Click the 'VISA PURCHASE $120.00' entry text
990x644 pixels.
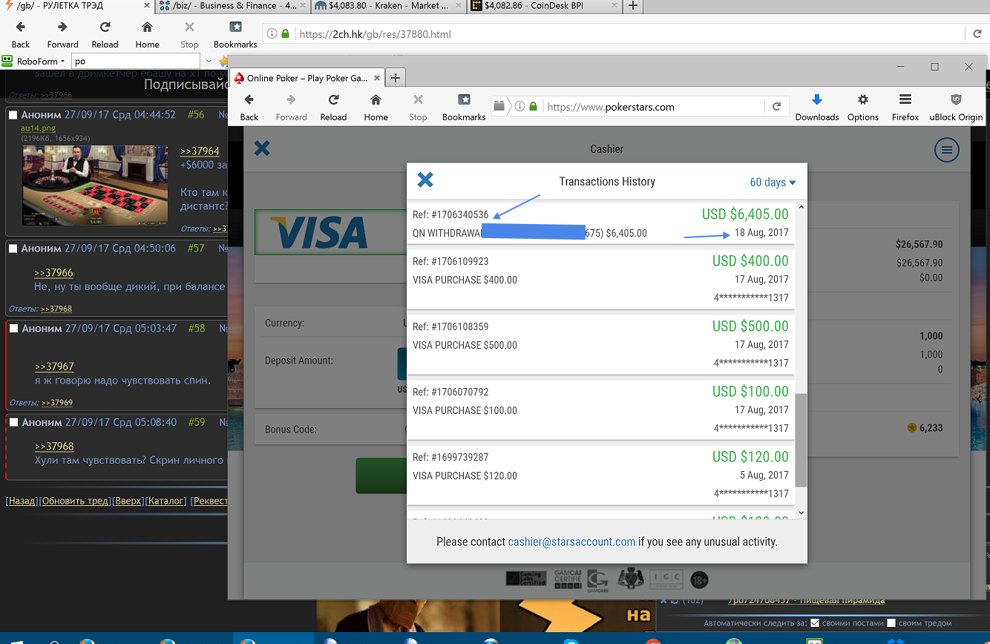[465, 476]
